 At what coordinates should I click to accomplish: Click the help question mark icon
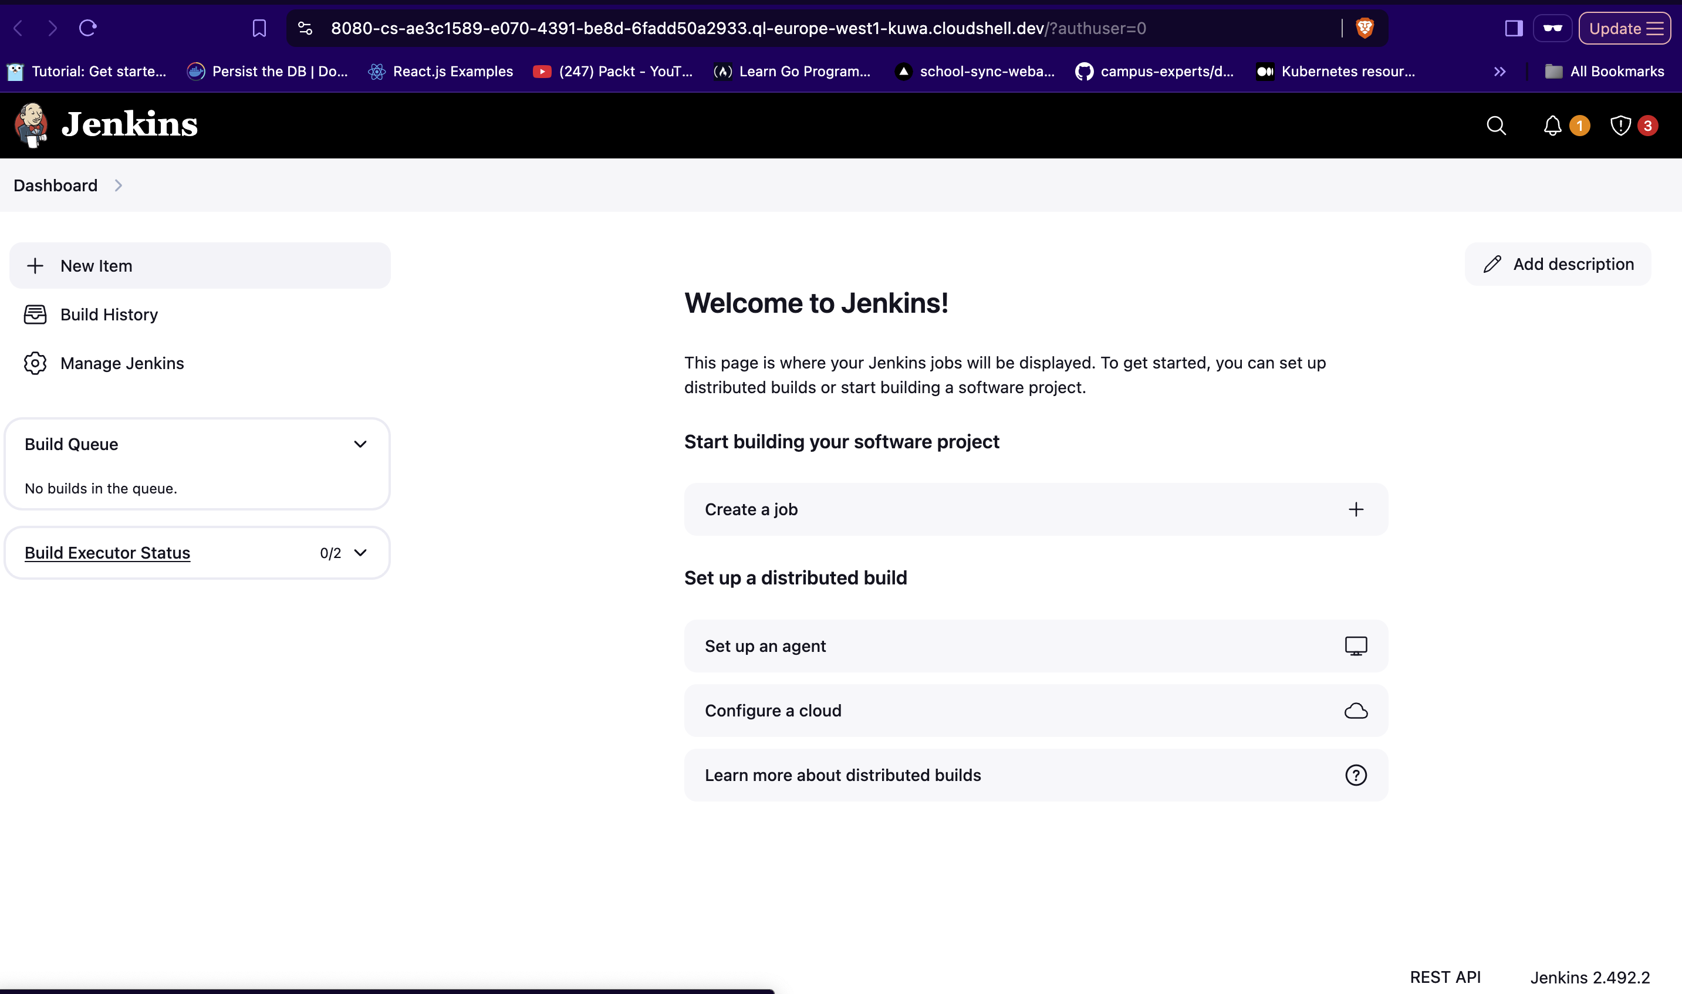1355,775
